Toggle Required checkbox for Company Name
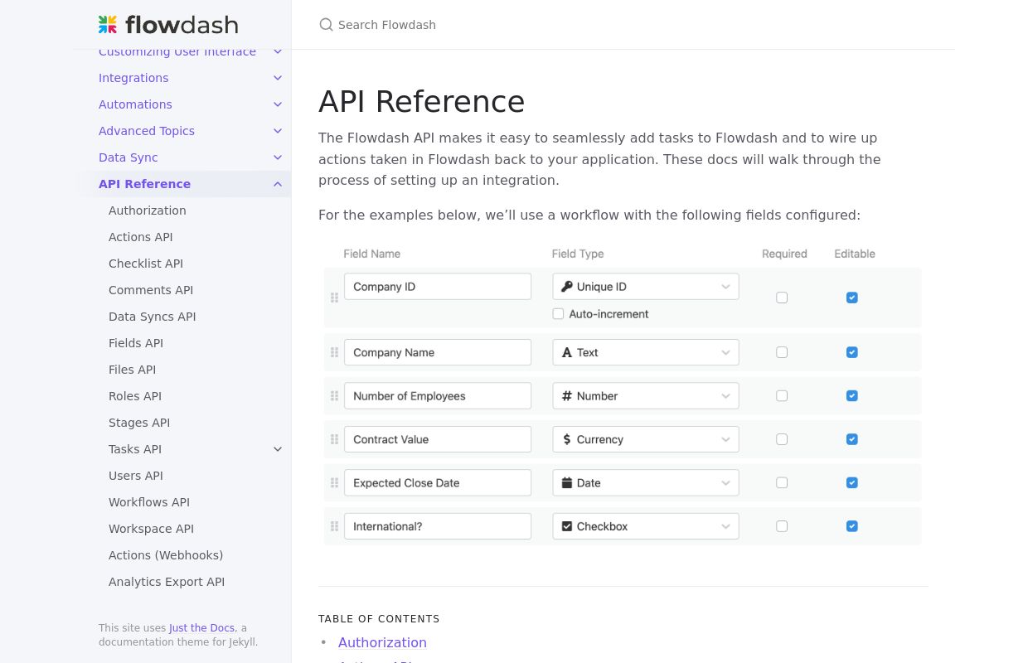This screenshot has height=663, width=1028. pos(782,352)
